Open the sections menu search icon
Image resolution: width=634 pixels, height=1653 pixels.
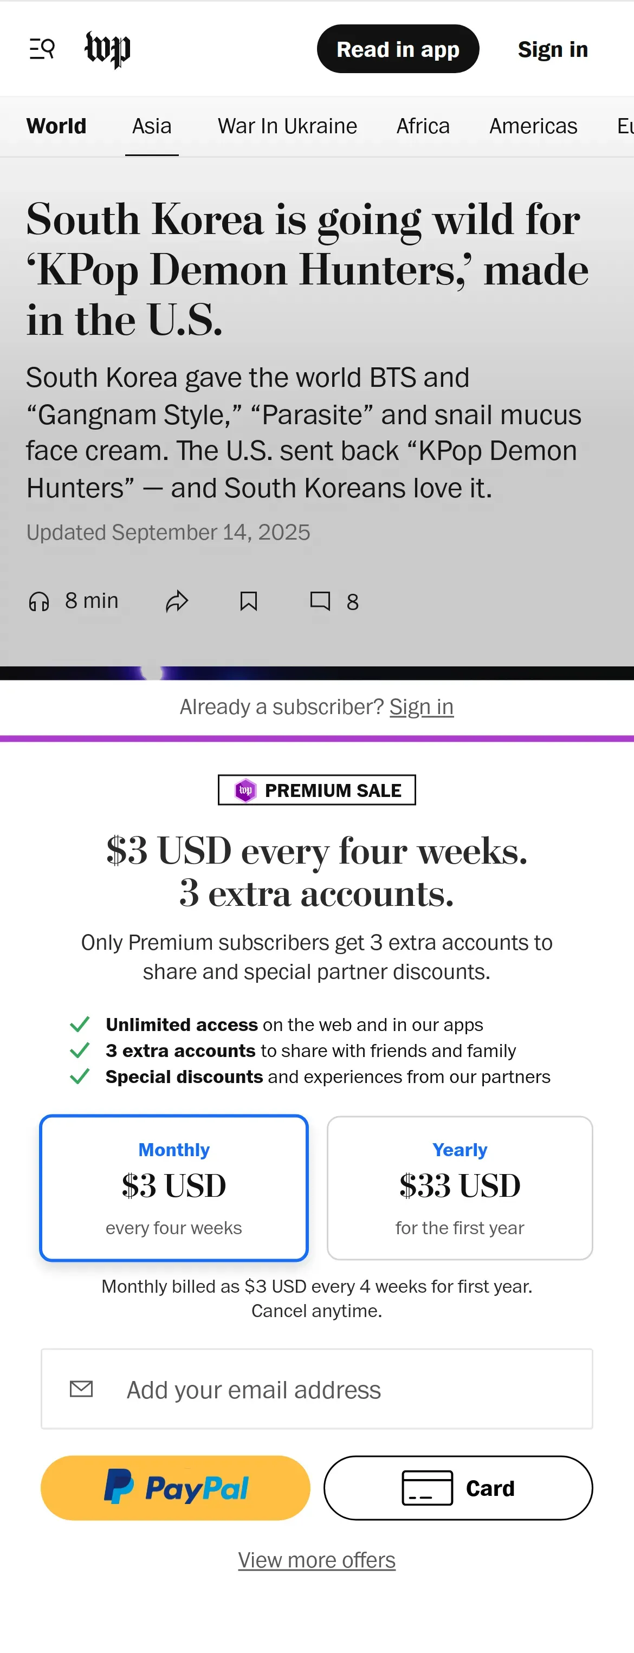[x=42, y=49]
